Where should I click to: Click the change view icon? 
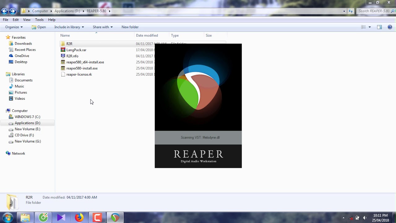coord(364,27)
